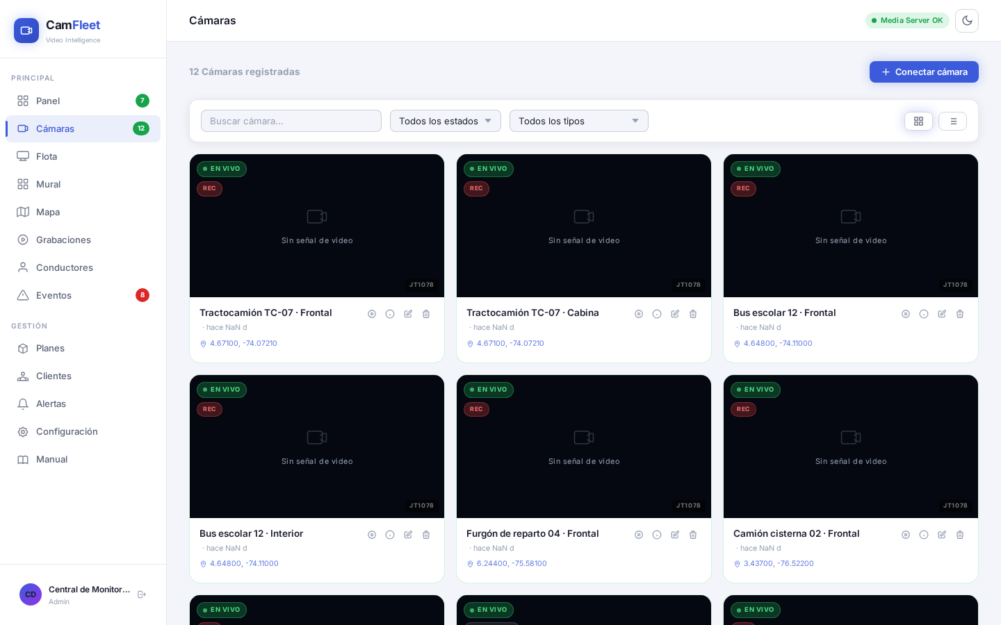Click the Buscar cámara search field

tap(291, 121)
